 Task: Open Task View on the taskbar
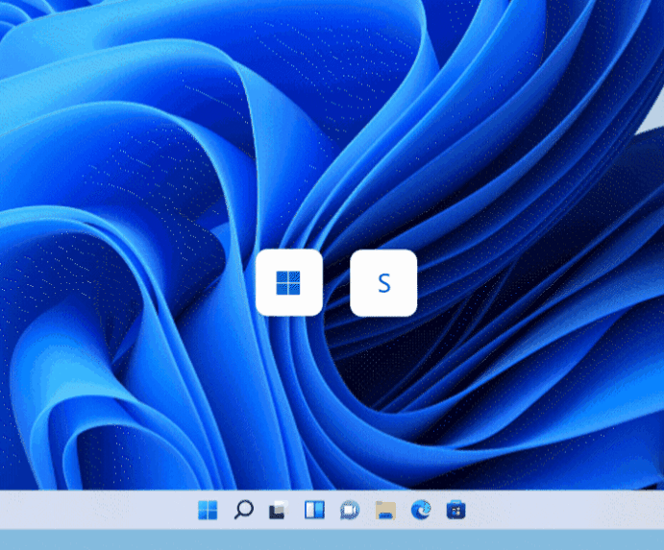[x=279, y=510]
